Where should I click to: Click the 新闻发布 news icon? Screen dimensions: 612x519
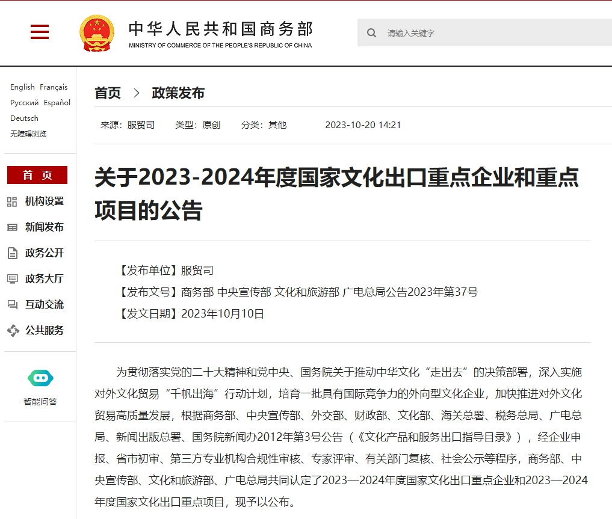point(12,227)
